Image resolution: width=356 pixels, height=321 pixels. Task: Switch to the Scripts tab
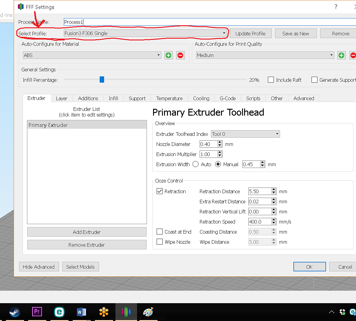(253, 98)
